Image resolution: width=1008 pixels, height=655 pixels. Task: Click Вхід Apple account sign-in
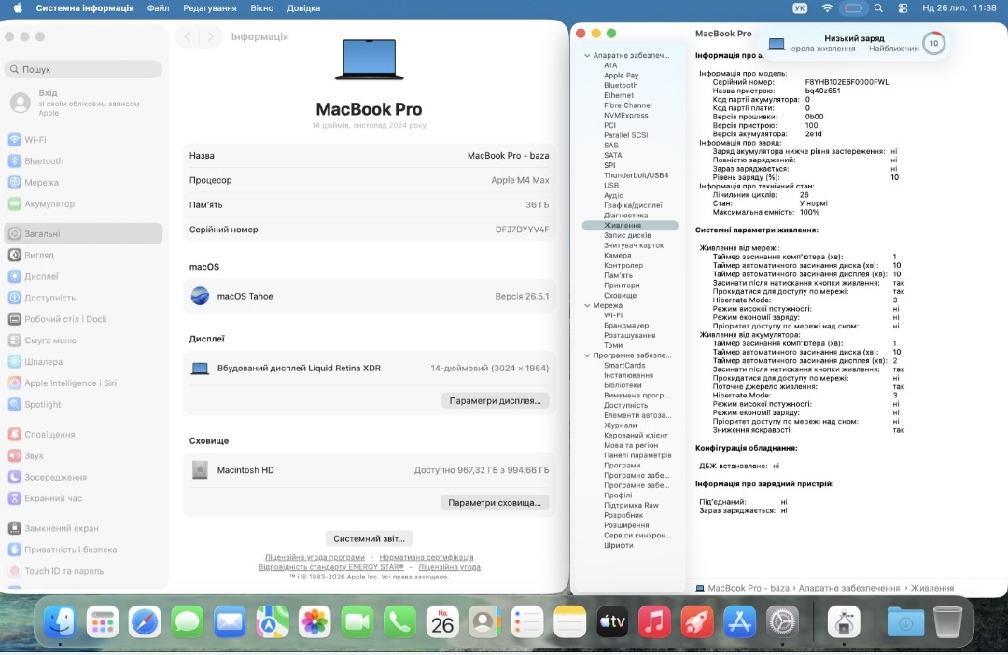coord(84,103)
